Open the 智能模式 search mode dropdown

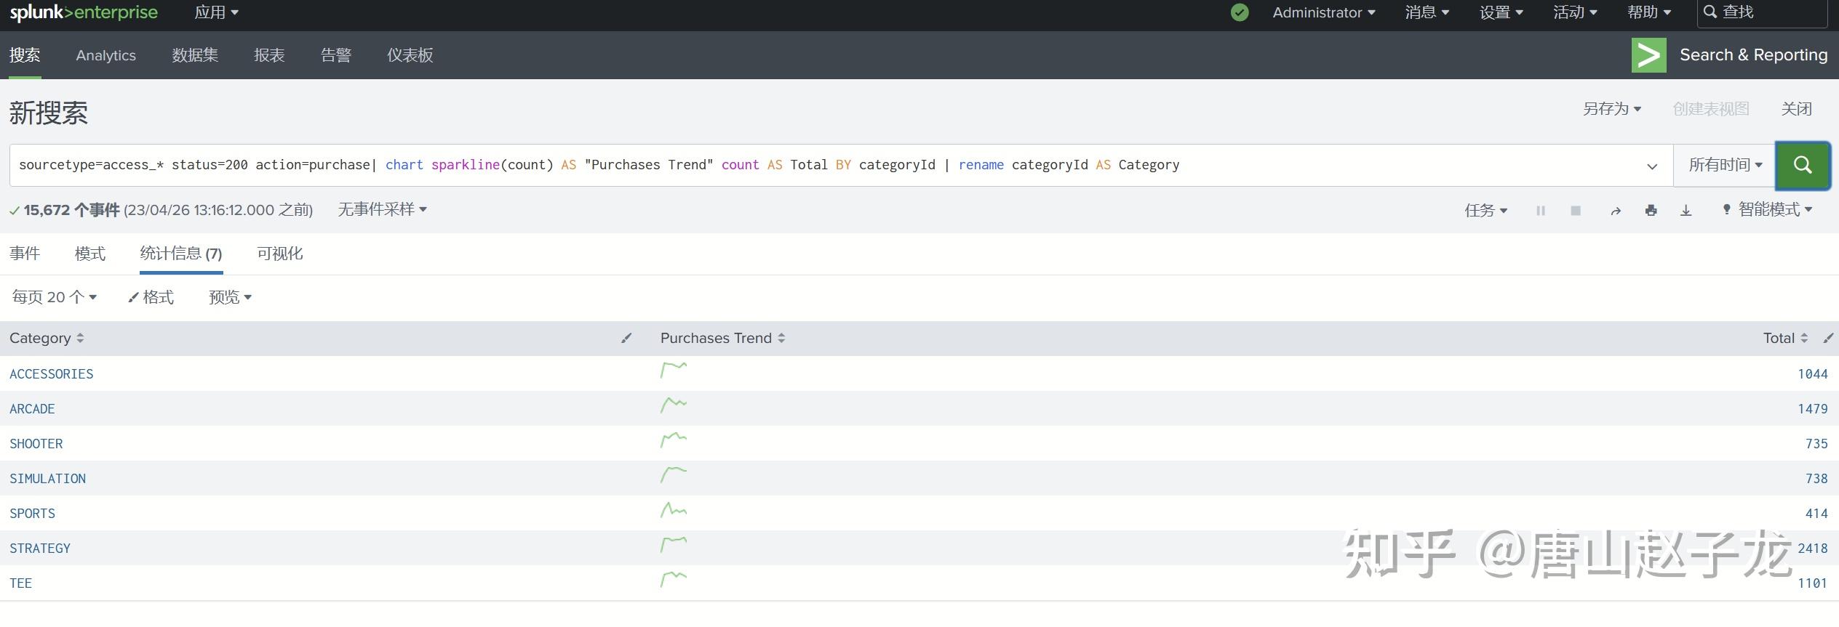click(x=1768, y=210)
